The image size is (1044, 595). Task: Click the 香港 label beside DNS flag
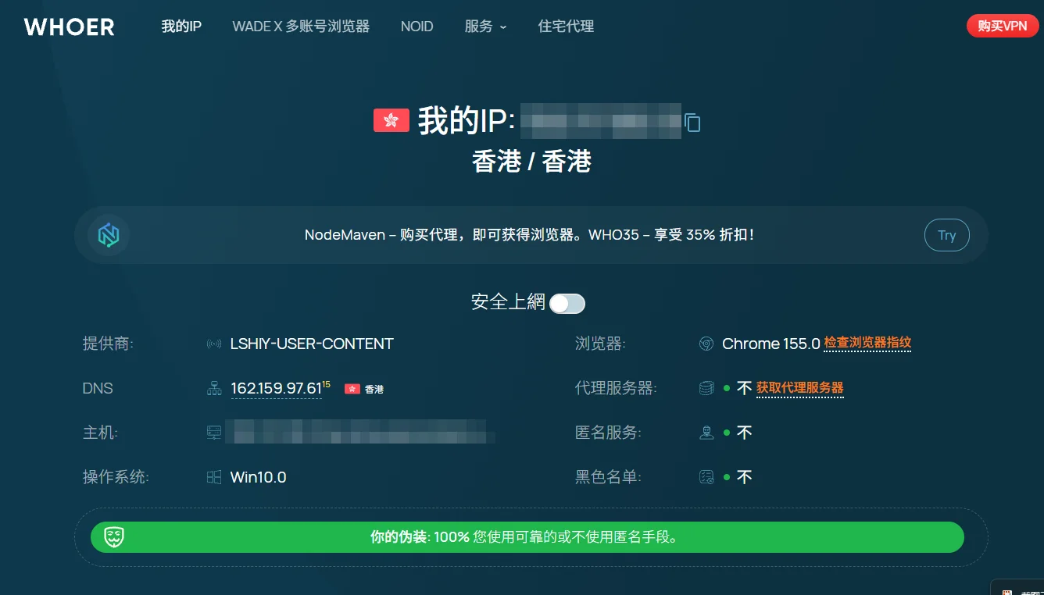[374, 389]
